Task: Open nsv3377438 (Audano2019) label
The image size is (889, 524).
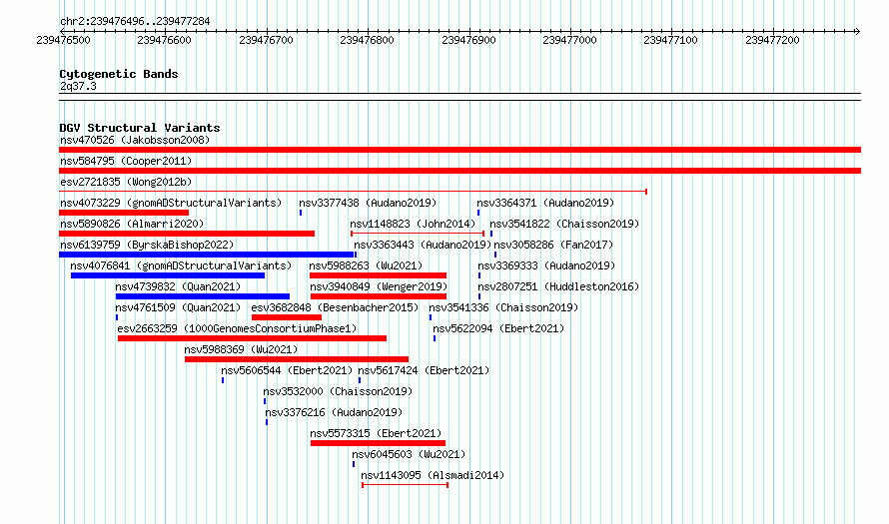Action: pyautogui.click(x=368, y=203)
